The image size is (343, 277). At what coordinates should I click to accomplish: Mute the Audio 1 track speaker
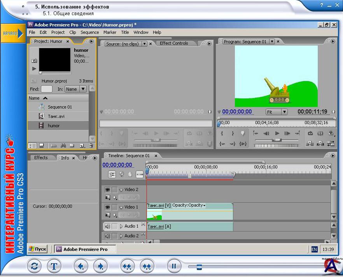107,226
